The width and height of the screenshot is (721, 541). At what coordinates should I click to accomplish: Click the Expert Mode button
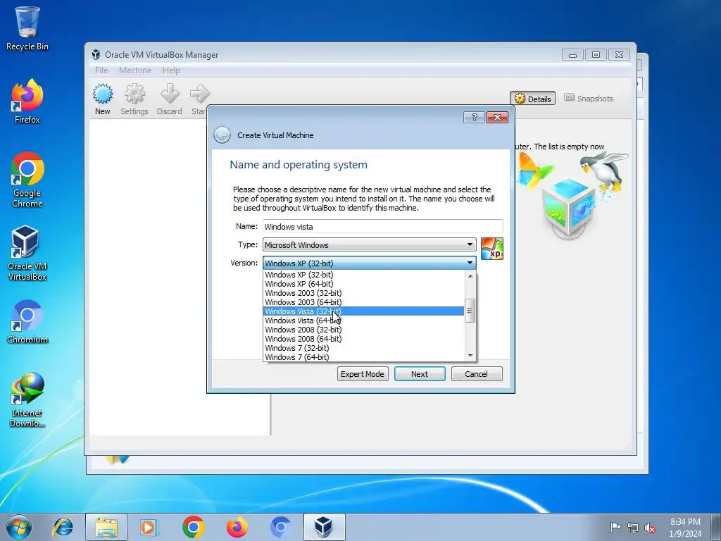[363, 374]
